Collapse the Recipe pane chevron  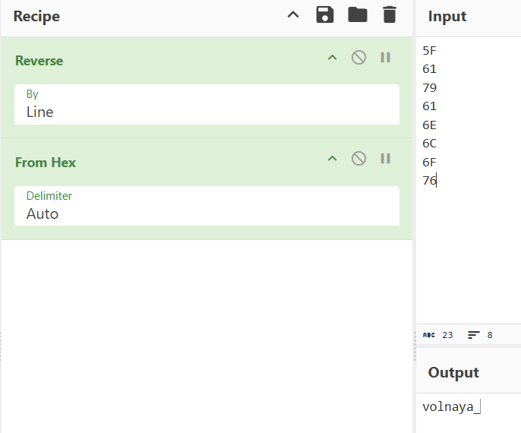[x=293, y=15]
